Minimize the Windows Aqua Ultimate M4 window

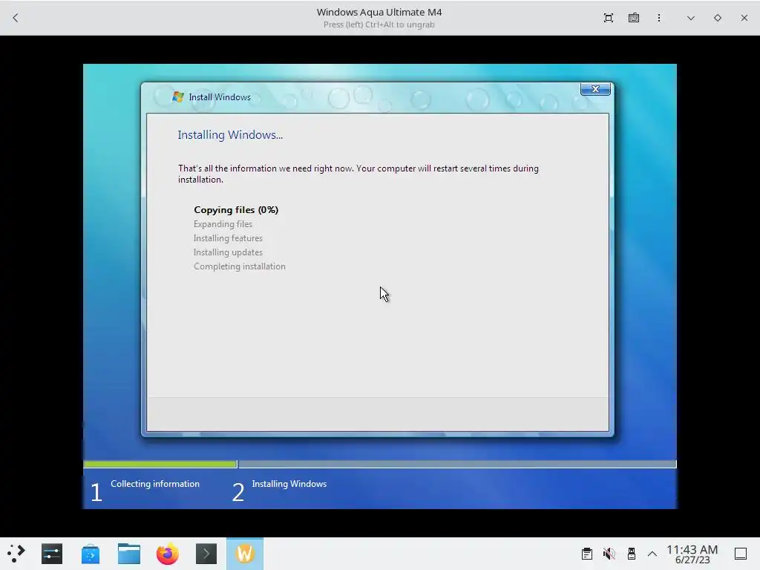coord(691,18)
